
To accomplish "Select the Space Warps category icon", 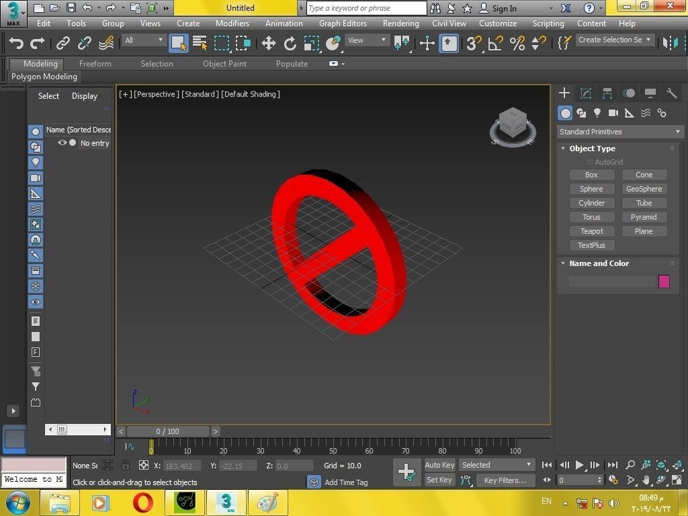I will click(x=646, y=113).
